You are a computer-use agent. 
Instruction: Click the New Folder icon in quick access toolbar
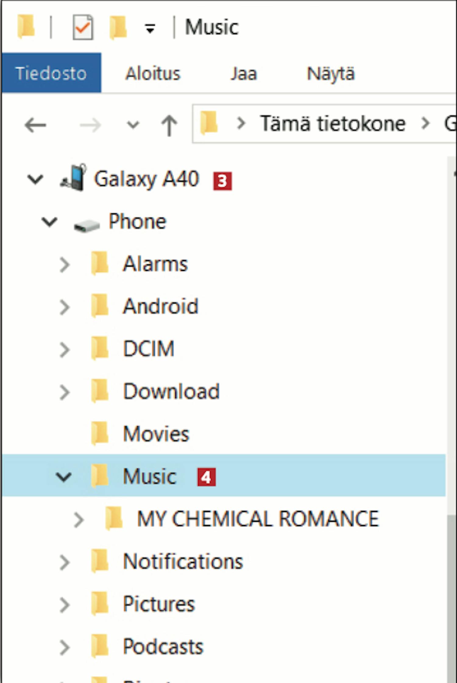[118, 27]
